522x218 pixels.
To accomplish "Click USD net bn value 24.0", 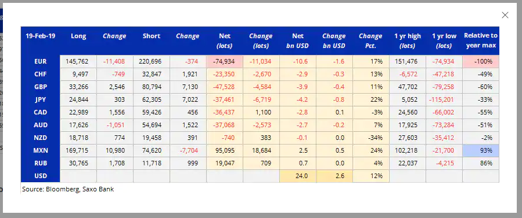I will pos(298,176).
